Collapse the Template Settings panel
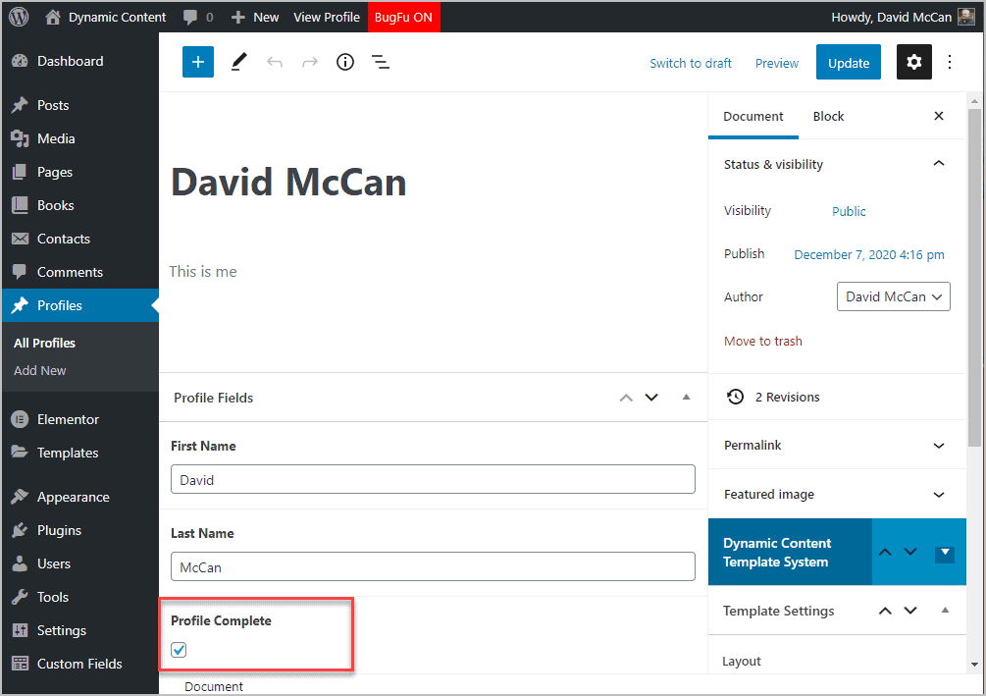 pos(945,610)
